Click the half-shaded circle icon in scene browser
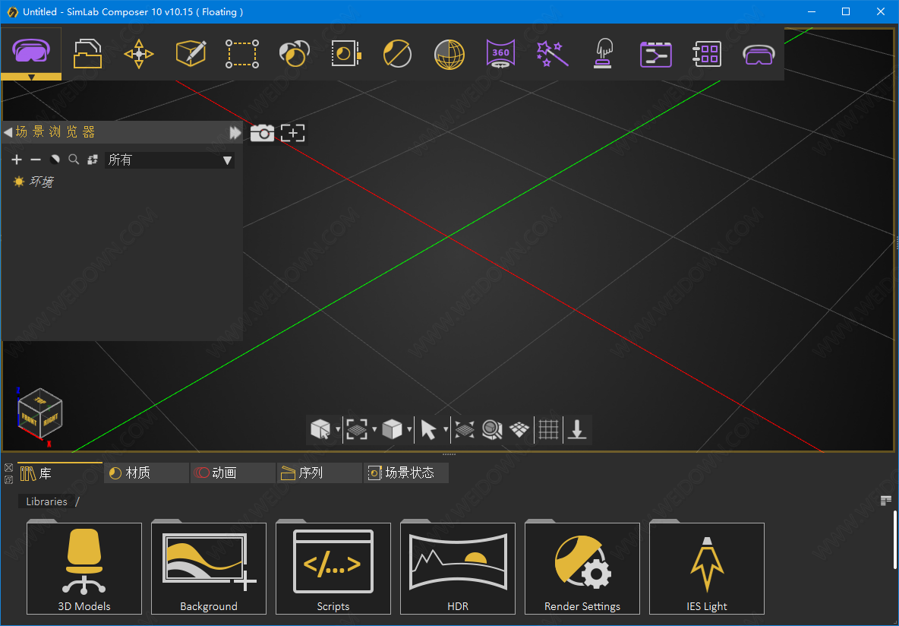899x626 pixels. coord(55,160)
